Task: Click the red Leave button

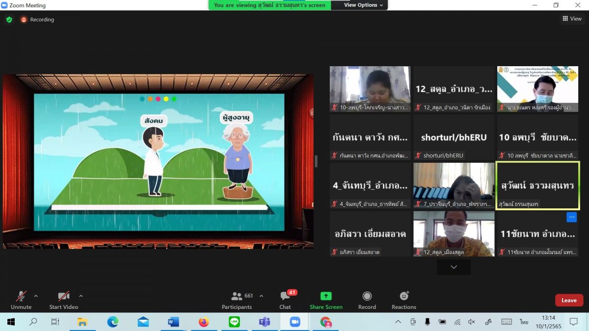Action: point(569,300)
